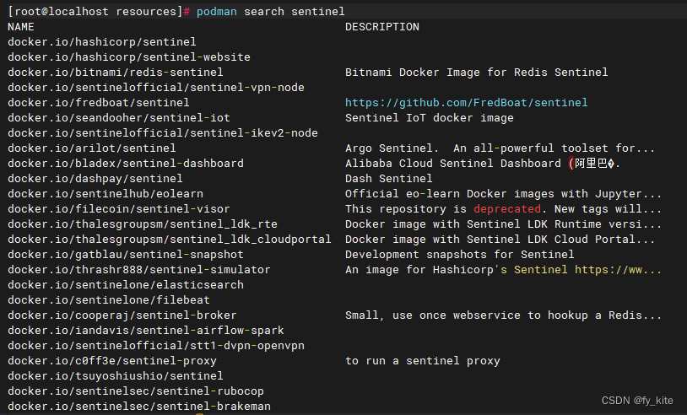Click the docker.io/bitnami/redis-sentinel entry
This screenshot has width=687, height=415.
[x=116, y=73]
